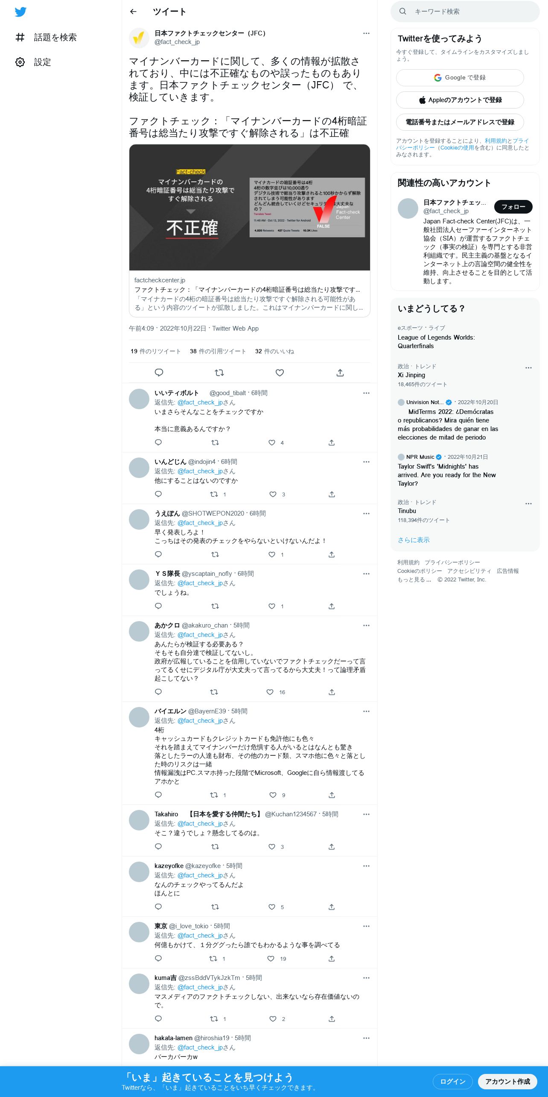This screenshot has width=548, height=1097.
Task: Like the main JFC tweet
Action: 280,373
